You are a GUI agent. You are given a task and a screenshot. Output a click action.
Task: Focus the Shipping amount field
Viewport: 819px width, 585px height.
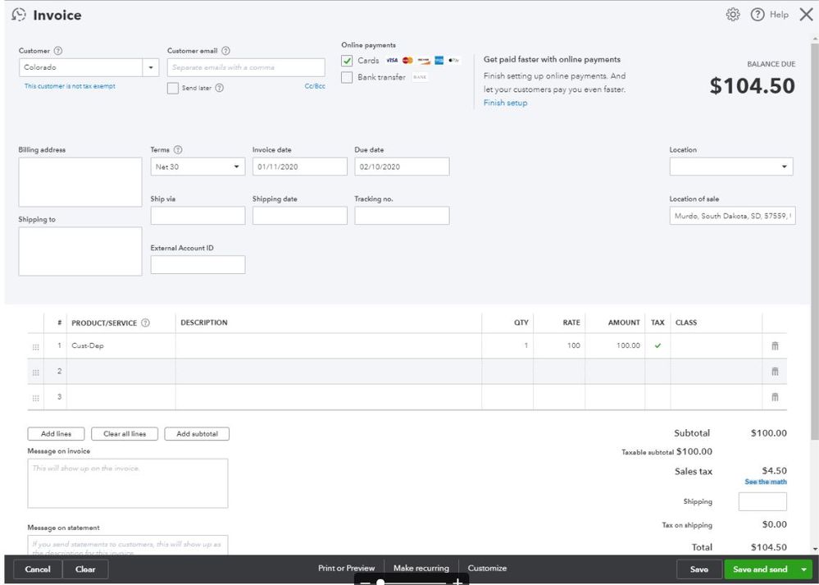762,502
